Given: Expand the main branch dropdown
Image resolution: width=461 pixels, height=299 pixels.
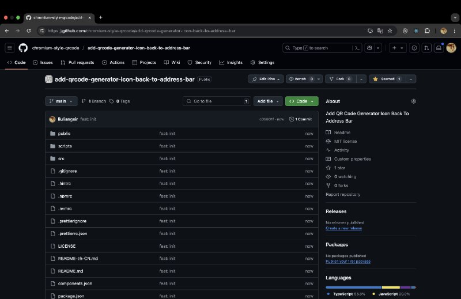Looking at the screenshot, I should (x=61, y=101).
